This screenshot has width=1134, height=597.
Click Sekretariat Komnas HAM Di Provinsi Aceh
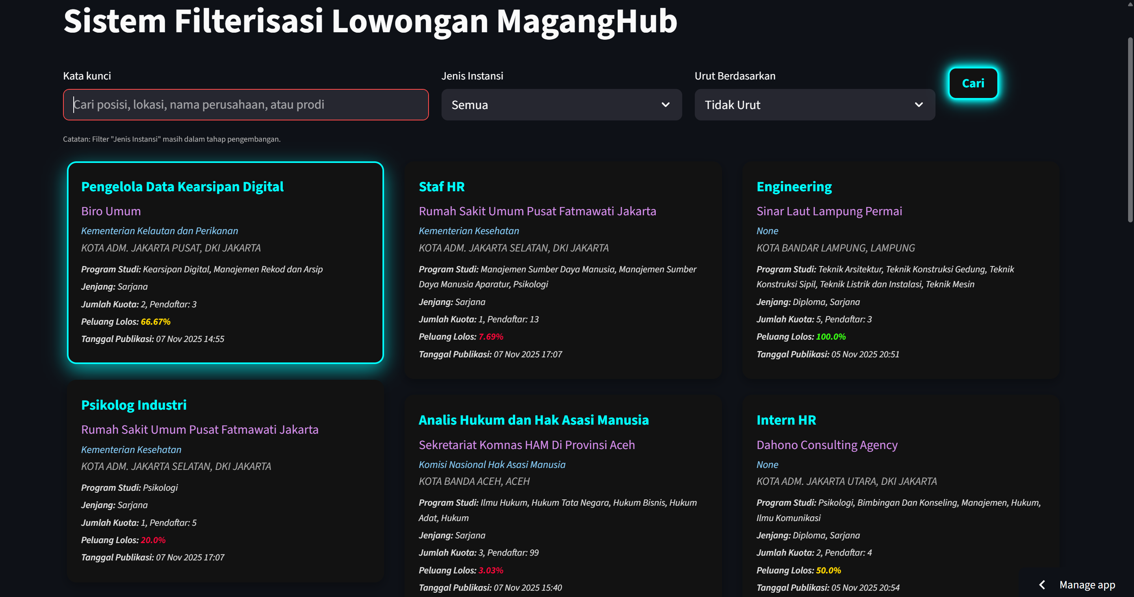pyautogui.click(x=527, y=445)
